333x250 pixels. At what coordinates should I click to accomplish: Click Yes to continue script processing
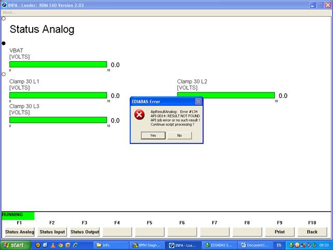[153, 135]
